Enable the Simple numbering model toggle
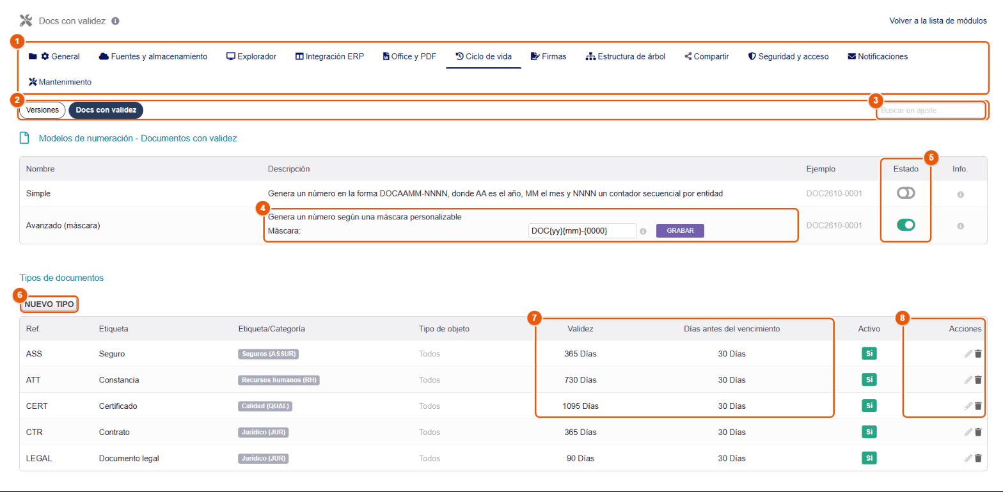Screen dimensions: 1003x492 pos(906,193)
